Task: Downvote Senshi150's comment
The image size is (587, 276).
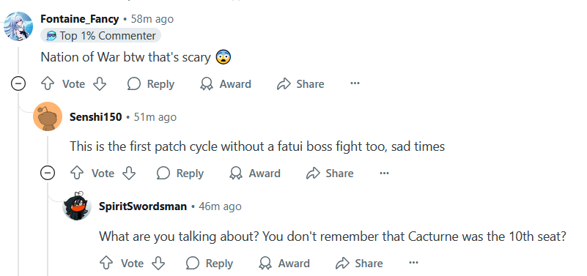Action: click(129, 174)
